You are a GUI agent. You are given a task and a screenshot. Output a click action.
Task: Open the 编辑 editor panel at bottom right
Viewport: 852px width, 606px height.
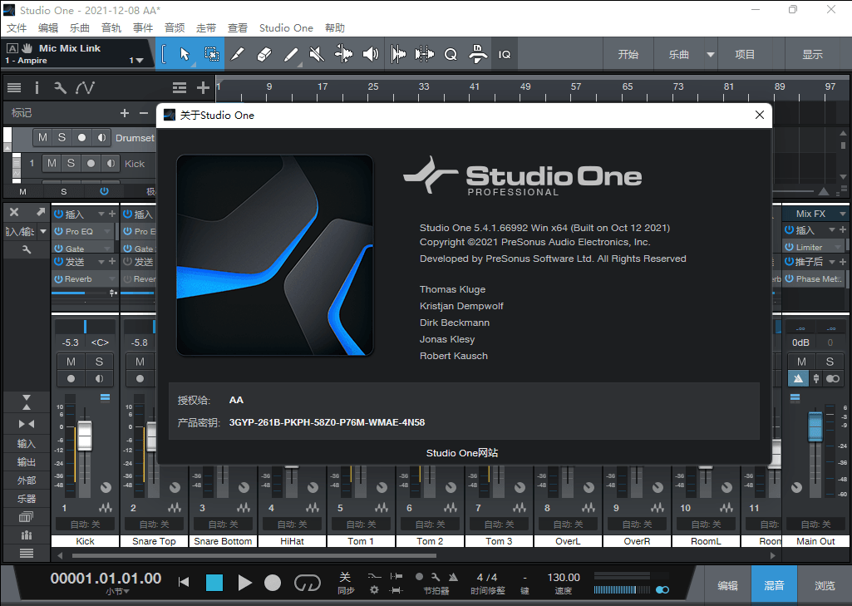(x=727, y=585)
